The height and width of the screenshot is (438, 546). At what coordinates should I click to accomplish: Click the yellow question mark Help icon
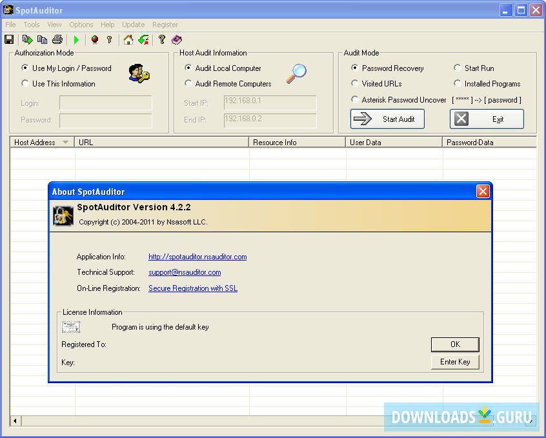161,39
